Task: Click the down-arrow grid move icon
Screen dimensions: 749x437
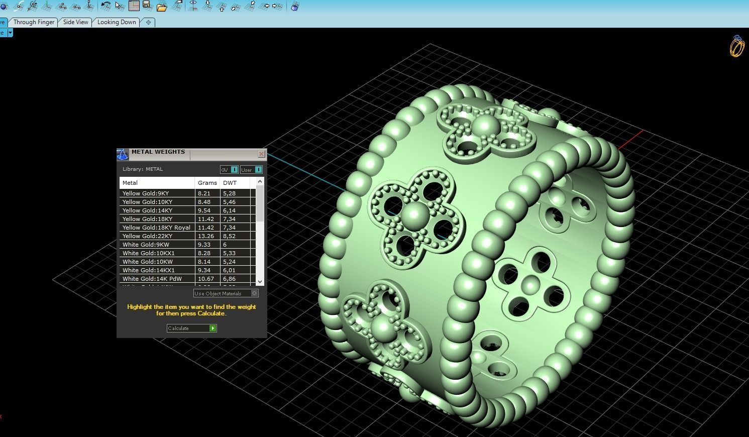Action: [x=207, y=6]
